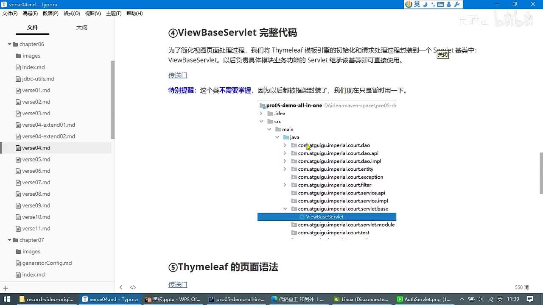
Task: Click the 550 词 word count
Action: click(x=522, y=287)
